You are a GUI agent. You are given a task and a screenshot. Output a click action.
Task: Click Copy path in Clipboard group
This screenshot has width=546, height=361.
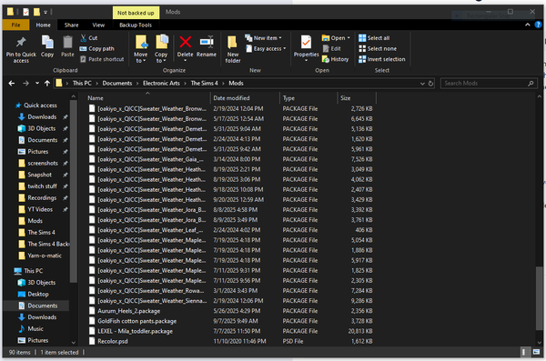tap(96, 49)
